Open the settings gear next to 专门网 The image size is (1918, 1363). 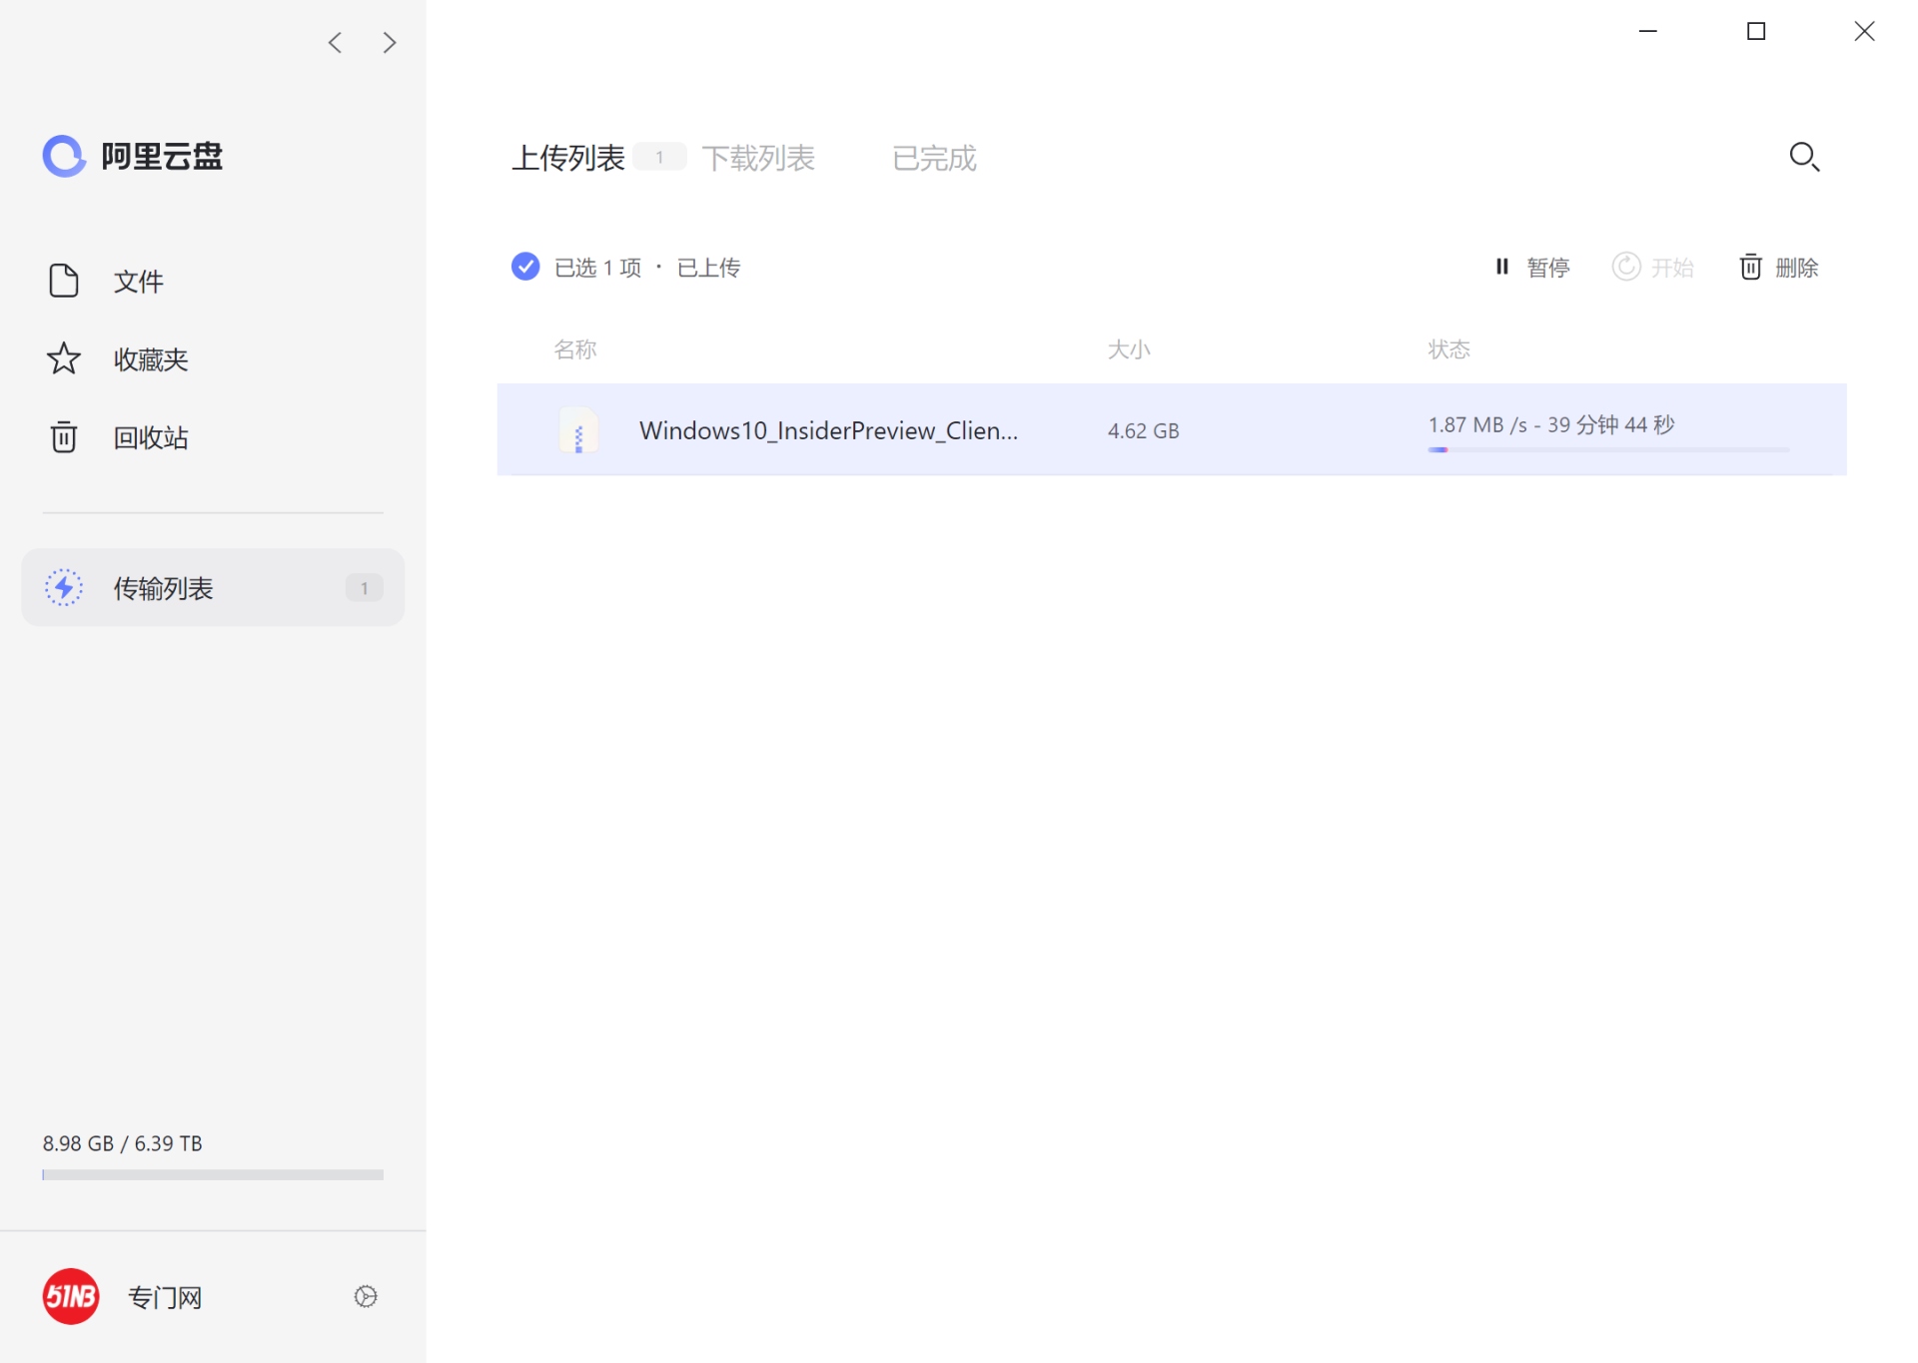coord(366,1296)
